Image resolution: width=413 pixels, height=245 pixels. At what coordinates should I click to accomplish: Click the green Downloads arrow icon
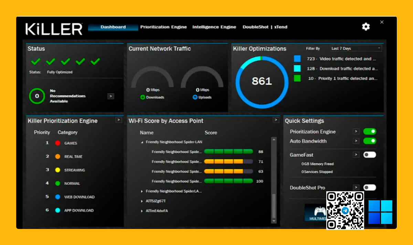[x=142, y=97]
